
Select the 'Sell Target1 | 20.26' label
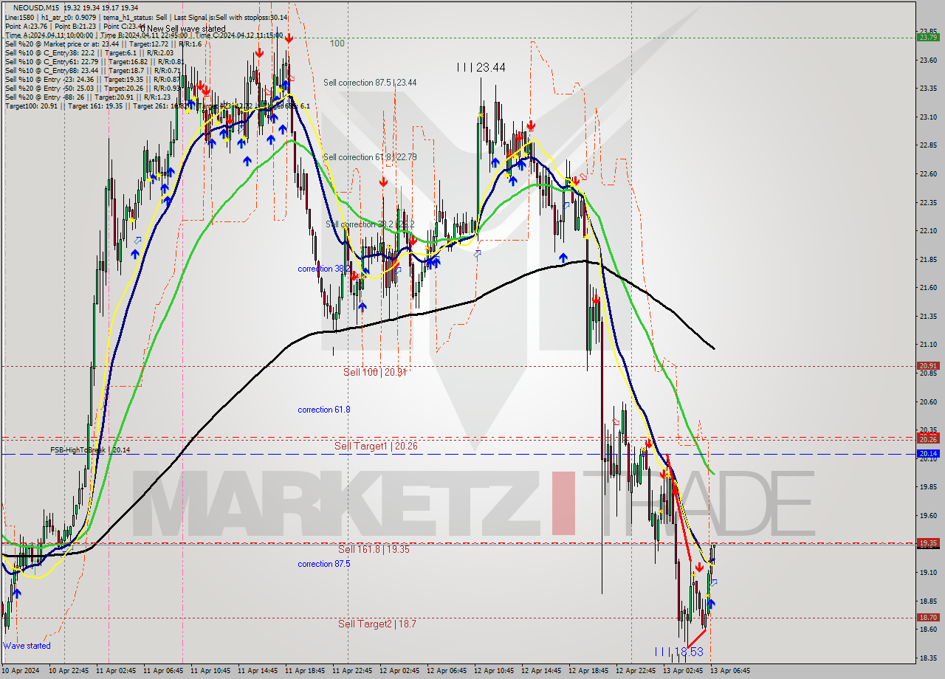376,446
